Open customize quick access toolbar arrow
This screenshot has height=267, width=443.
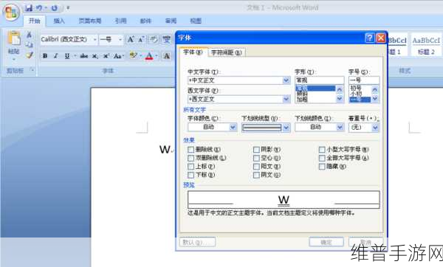(x=68, y=8)
